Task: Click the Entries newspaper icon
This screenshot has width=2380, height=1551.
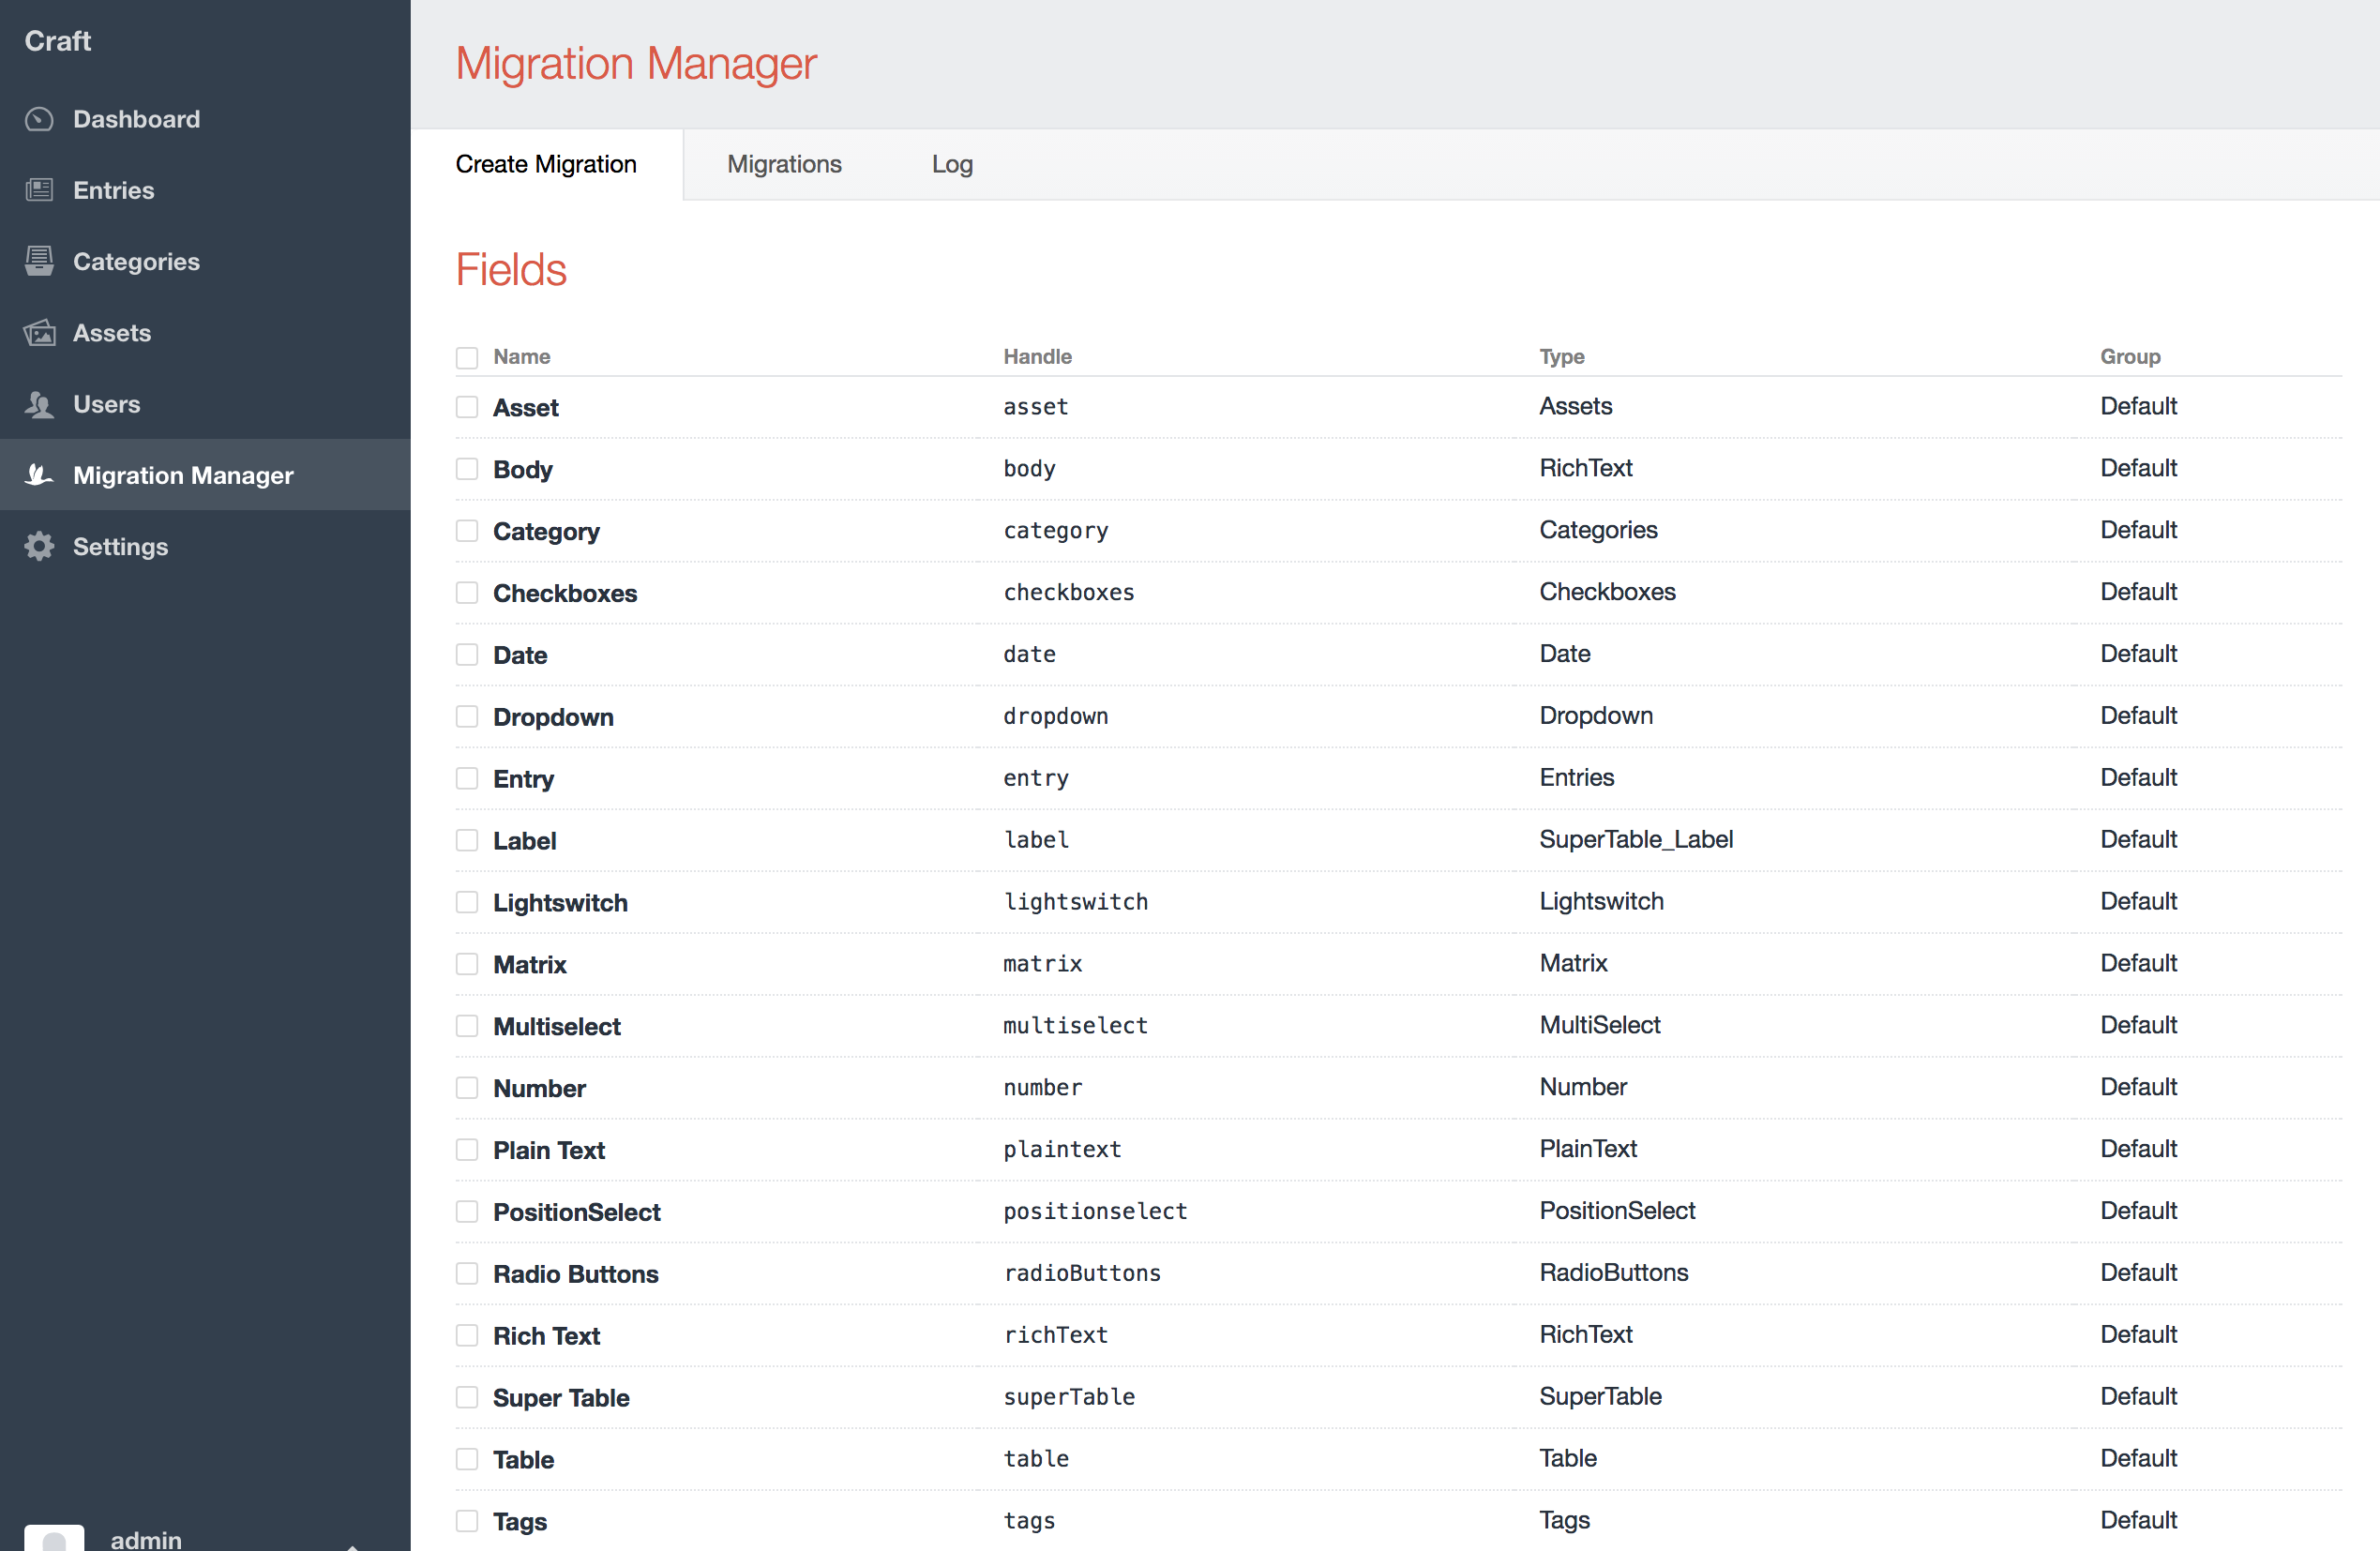Action: point(39,190)
